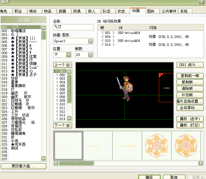
Task: Select SE row for frame 001
Action: 150,33
